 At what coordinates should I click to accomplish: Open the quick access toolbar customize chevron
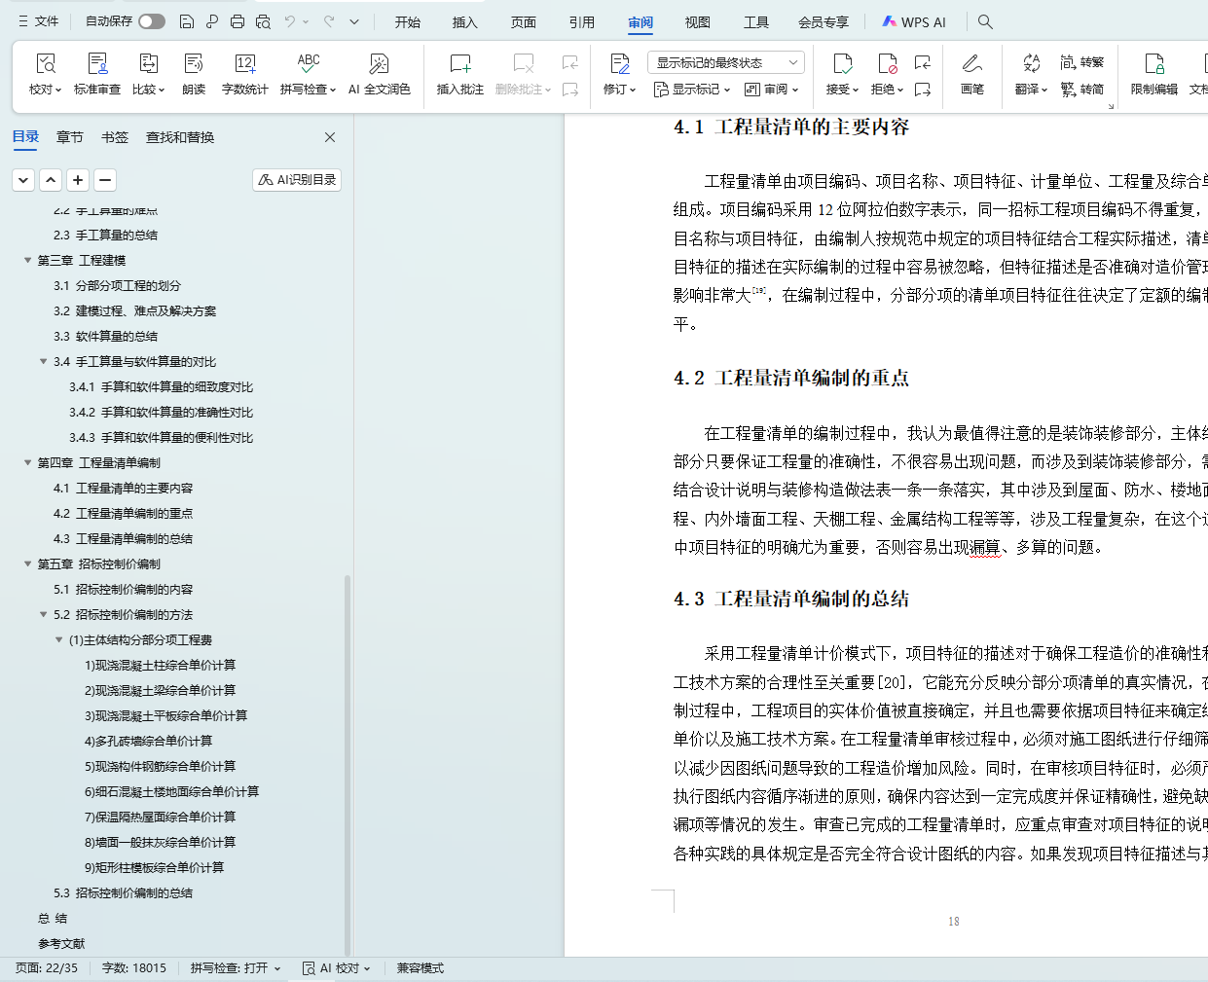click(x=354, y=21)
